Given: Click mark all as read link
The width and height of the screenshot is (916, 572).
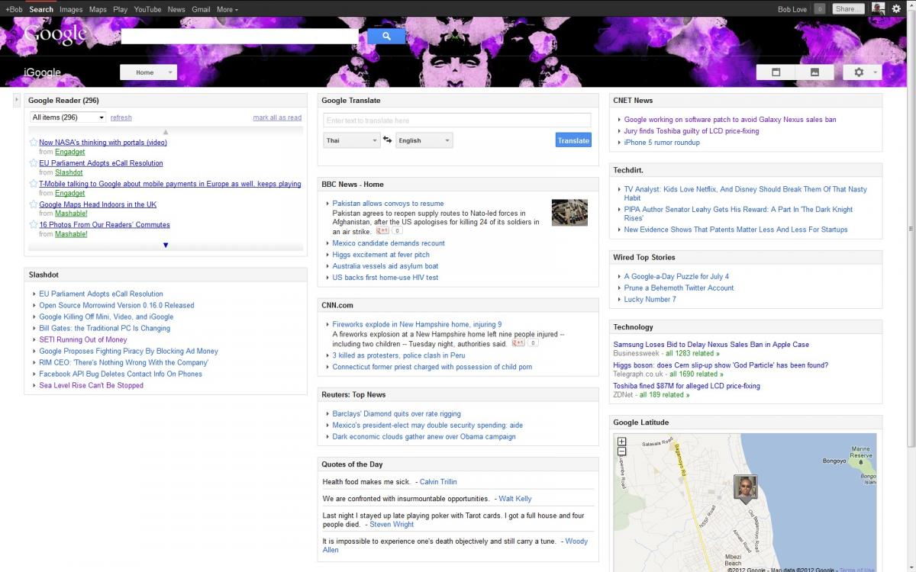Looking at the screenshot, I should coord(277,117).
